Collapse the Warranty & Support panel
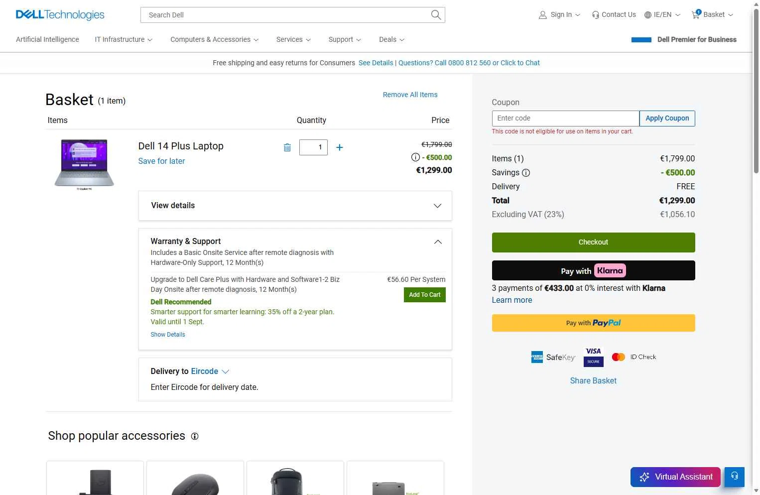 (x=438, y=242)
